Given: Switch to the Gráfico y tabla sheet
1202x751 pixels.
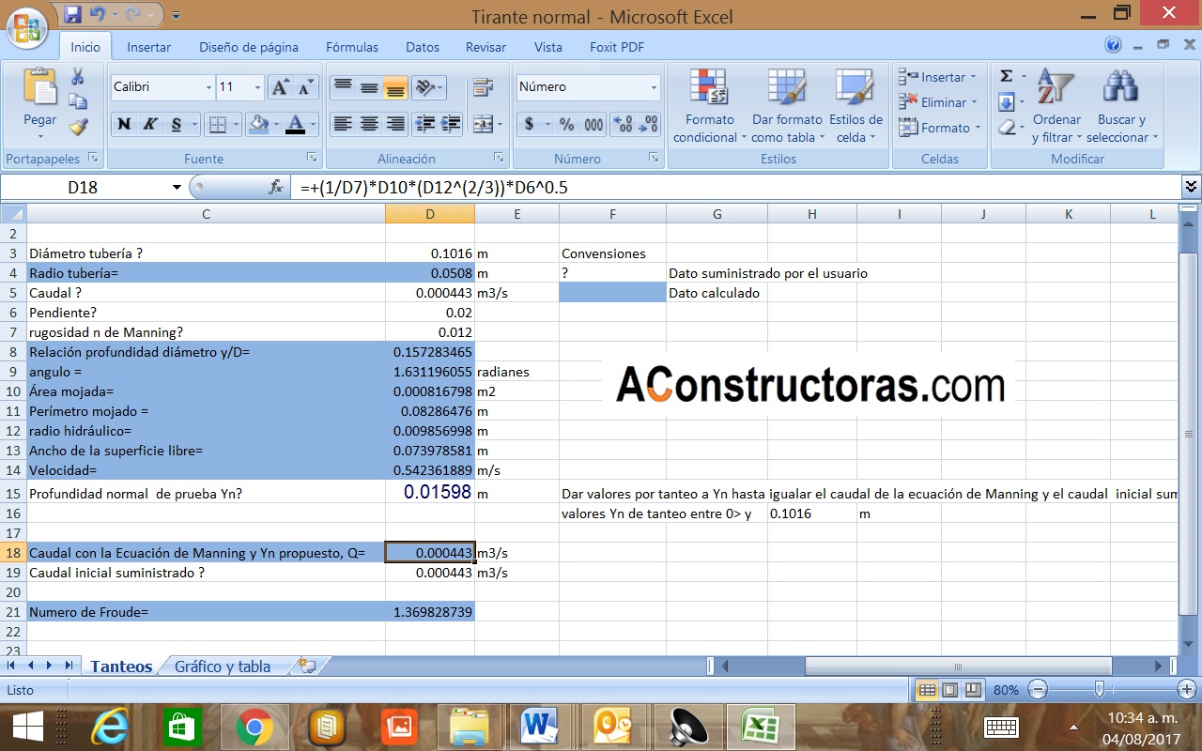Looking at the screenshot, I should (223, 667).
